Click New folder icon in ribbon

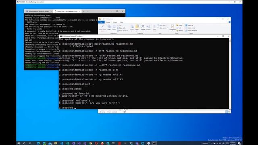pos(154,28)
